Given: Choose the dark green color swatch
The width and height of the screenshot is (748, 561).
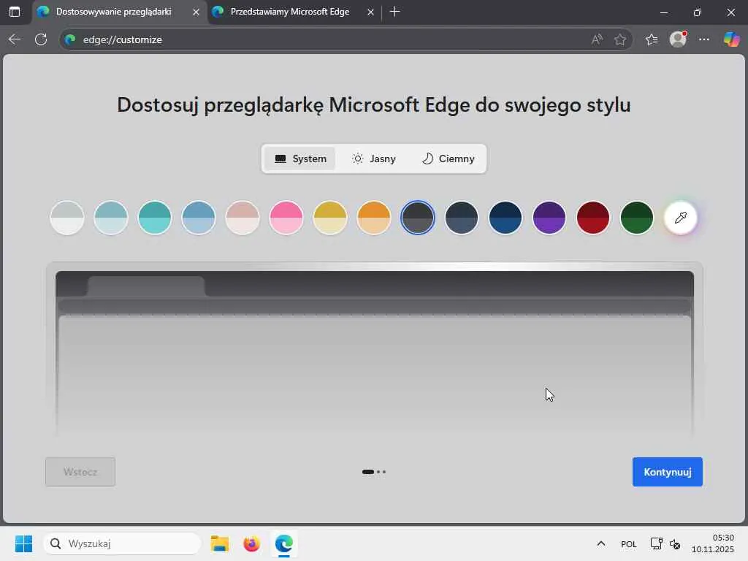Looking at the screenshot, I should (x=637, y=218).
